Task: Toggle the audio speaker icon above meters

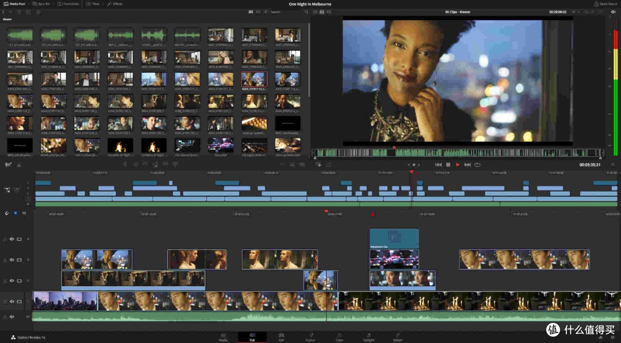Action: pos(613,12)
